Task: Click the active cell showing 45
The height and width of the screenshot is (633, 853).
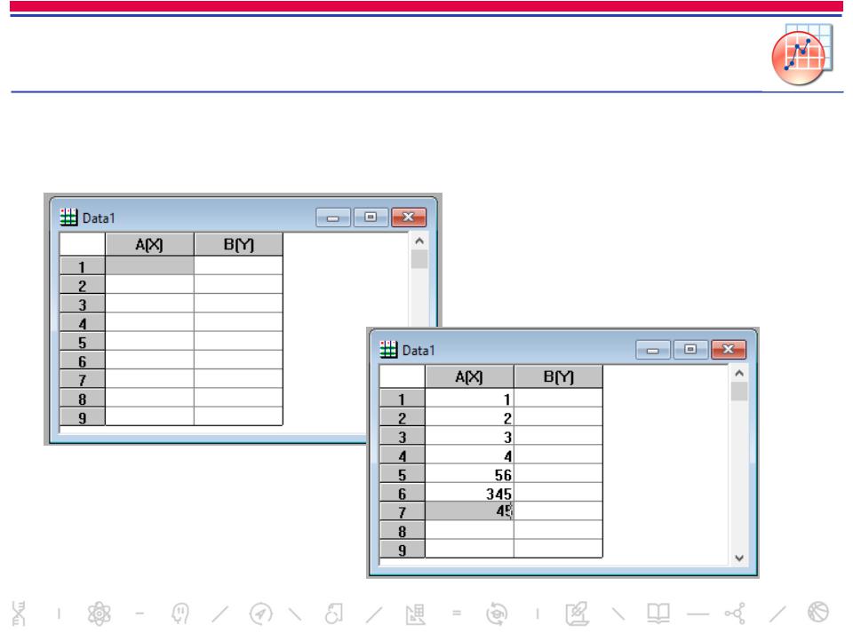Action: click(x=469, y=511)
